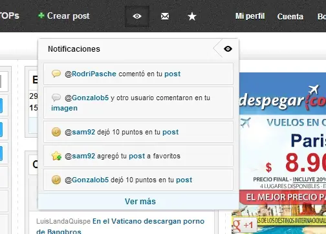Open imagen link in Gonzalob5 notification
This screenshot has width=326, height=234.
64,108
